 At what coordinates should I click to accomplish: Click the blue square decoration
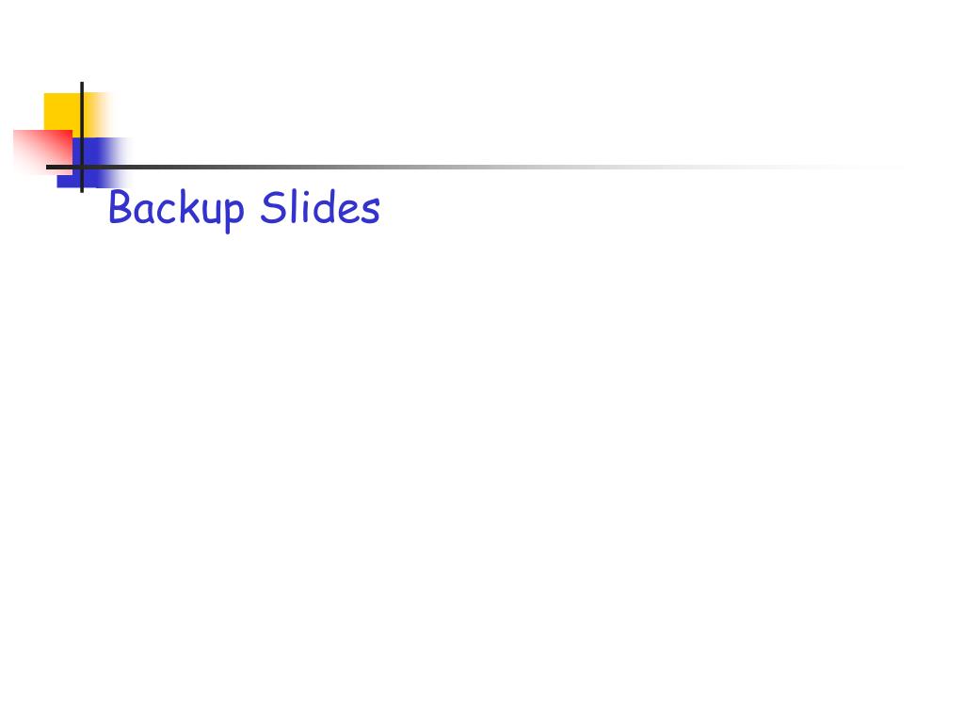pos(92,162)
